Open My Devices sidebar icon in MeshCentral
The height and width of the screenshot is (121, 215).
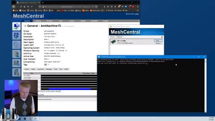[16, 26]
